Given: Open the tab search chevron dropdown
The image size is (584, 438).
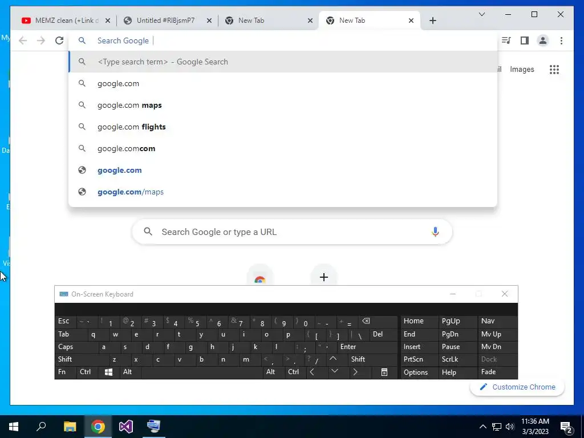Looking at the screenshot, I should pos(481,14).
